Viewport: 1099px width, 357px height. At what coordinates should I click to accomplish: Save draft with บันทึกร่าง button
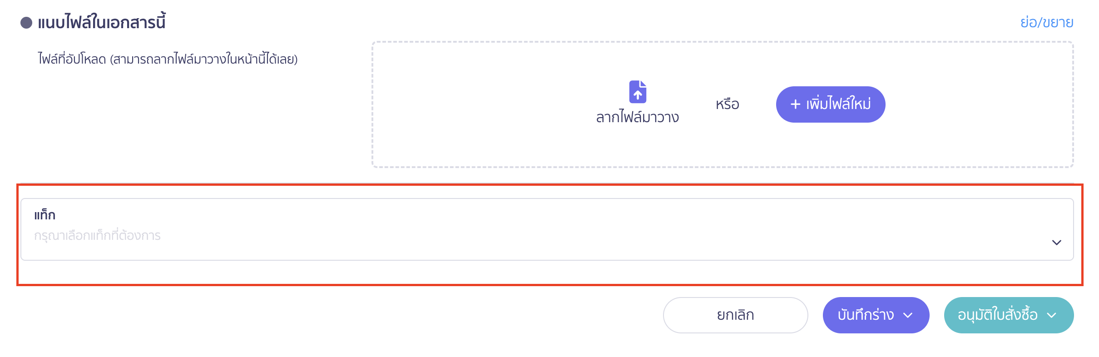[x=876, y=315]
